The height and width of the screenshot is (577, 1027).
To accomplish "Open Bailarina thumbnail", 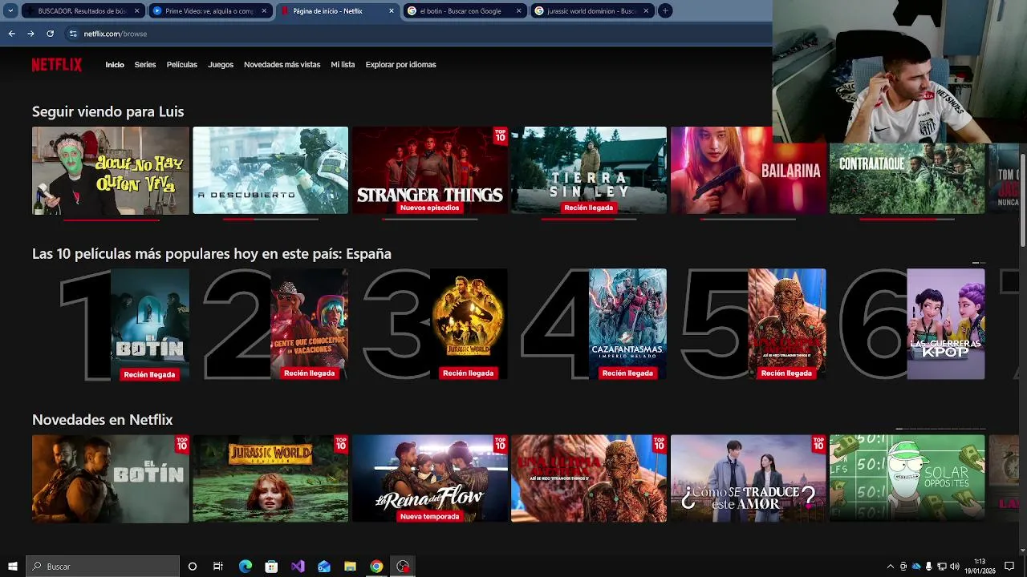I will coord(749,170).
